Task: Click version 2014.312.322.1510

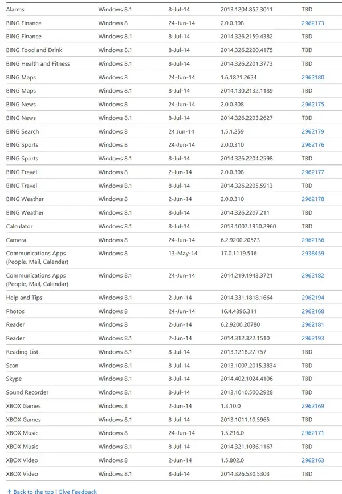Action: point(245,338)
